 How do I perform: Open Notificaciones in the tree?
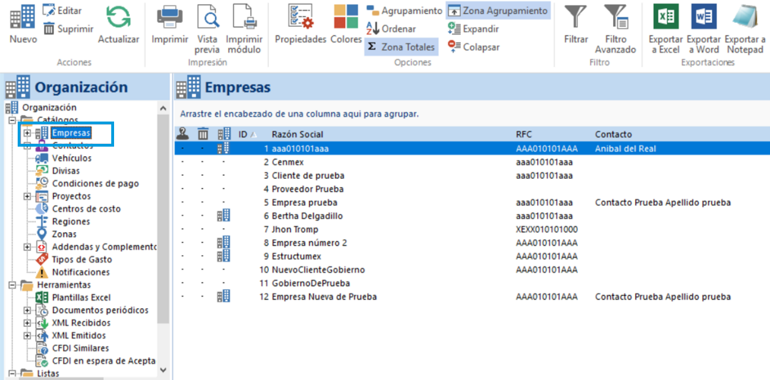(x=80, y=272)
